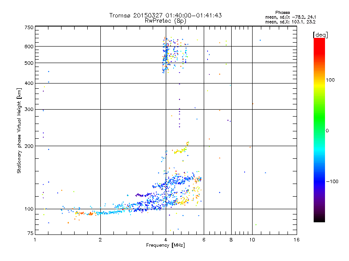Click the colorbar tick label '0'
This screenshot has height=261, width=349.
[x=327, y=131]
